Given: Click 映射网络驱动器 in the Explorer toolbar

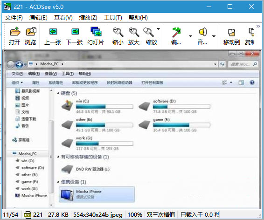Looking at the screenshot, I should tap(119, 82).
